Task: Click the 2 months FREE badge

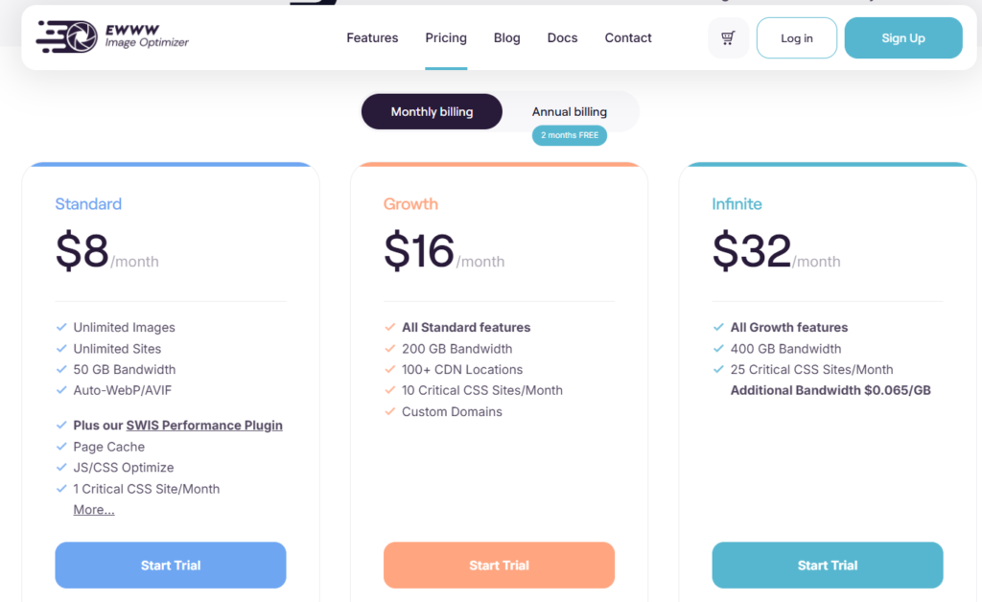Action: [x=570, y=135]
